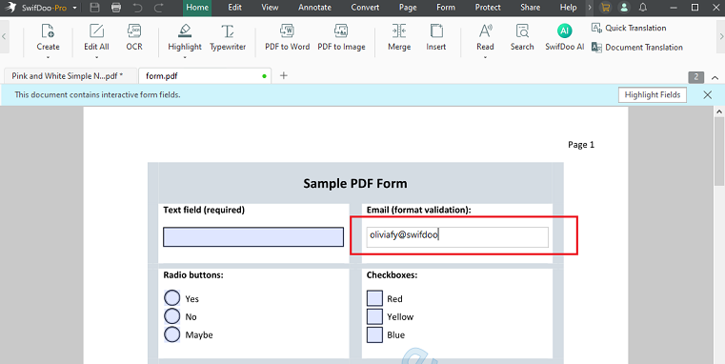The width and height of the screenshot is (725, 364).
Task: Collapse the ribbon with the up chevron
Action: point(715,78)
